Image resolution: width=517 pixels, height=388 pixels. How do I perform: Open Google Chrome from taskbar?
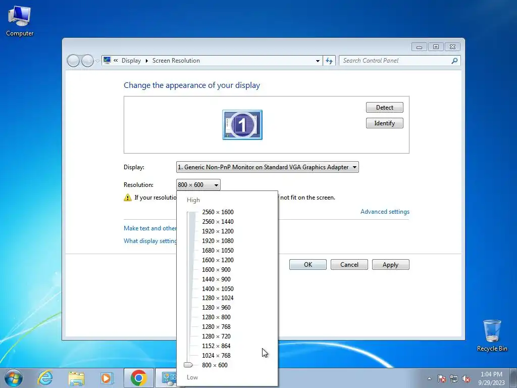coord(138,378)
